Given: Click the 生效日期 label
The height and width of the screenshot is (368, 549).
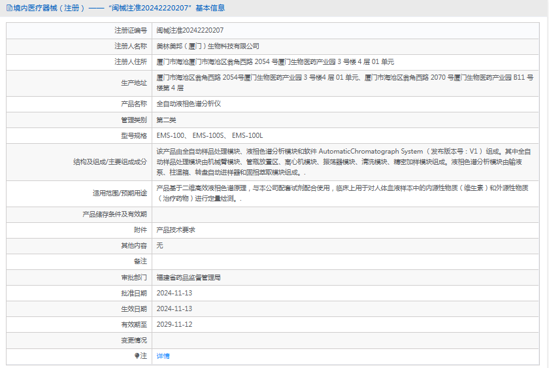Looking at the screenshot, I should [x=134, y=309].
